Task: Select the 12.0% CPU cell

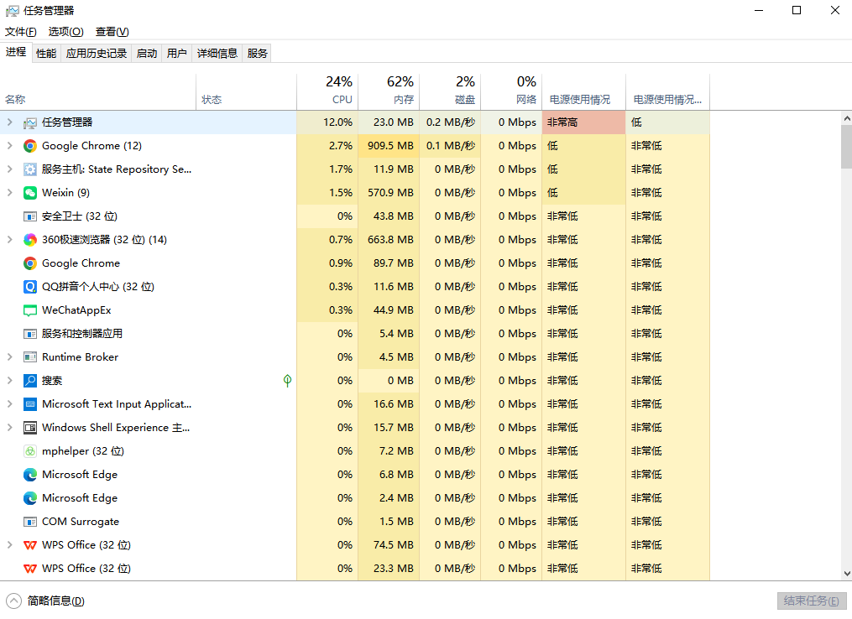Action: (x=327, y=122)
